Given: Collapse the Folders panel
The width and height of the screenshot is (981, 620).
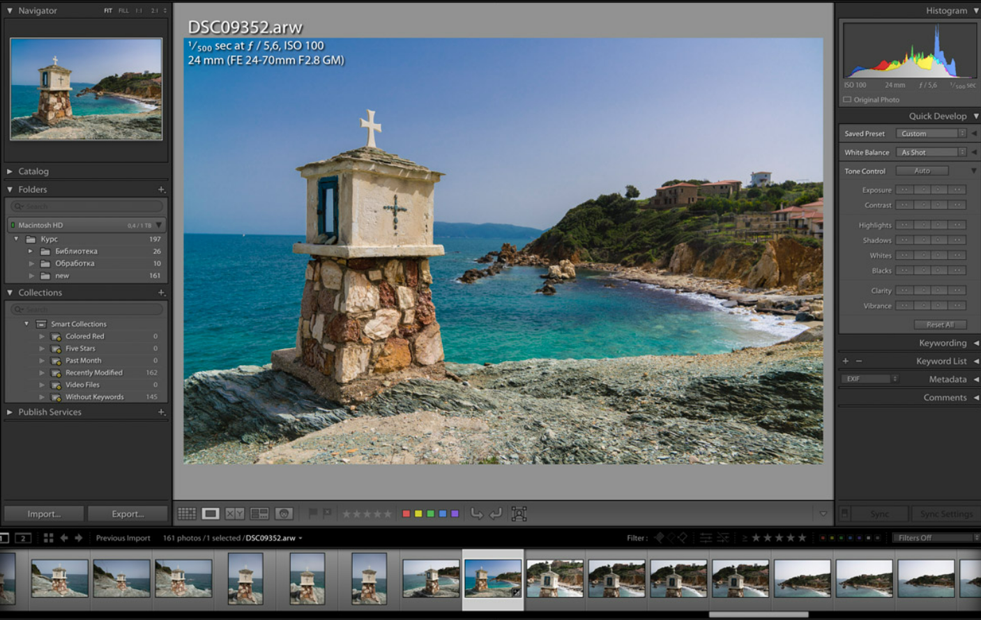Looking at the screenshot, I should pyautogui.click(x=10, y=189).
